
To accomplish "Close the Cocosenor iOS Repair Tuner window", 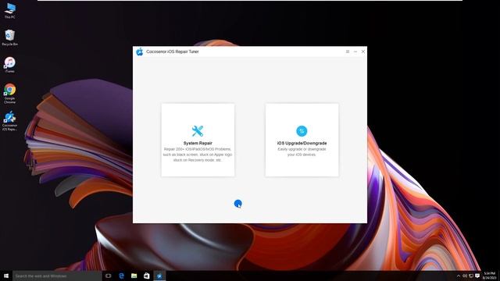I will (x=362, y=52).
